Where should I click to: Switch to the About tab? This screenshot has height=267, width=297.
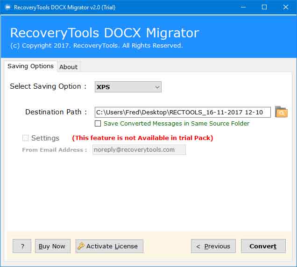pyautogui.click(x=68, y=67)
